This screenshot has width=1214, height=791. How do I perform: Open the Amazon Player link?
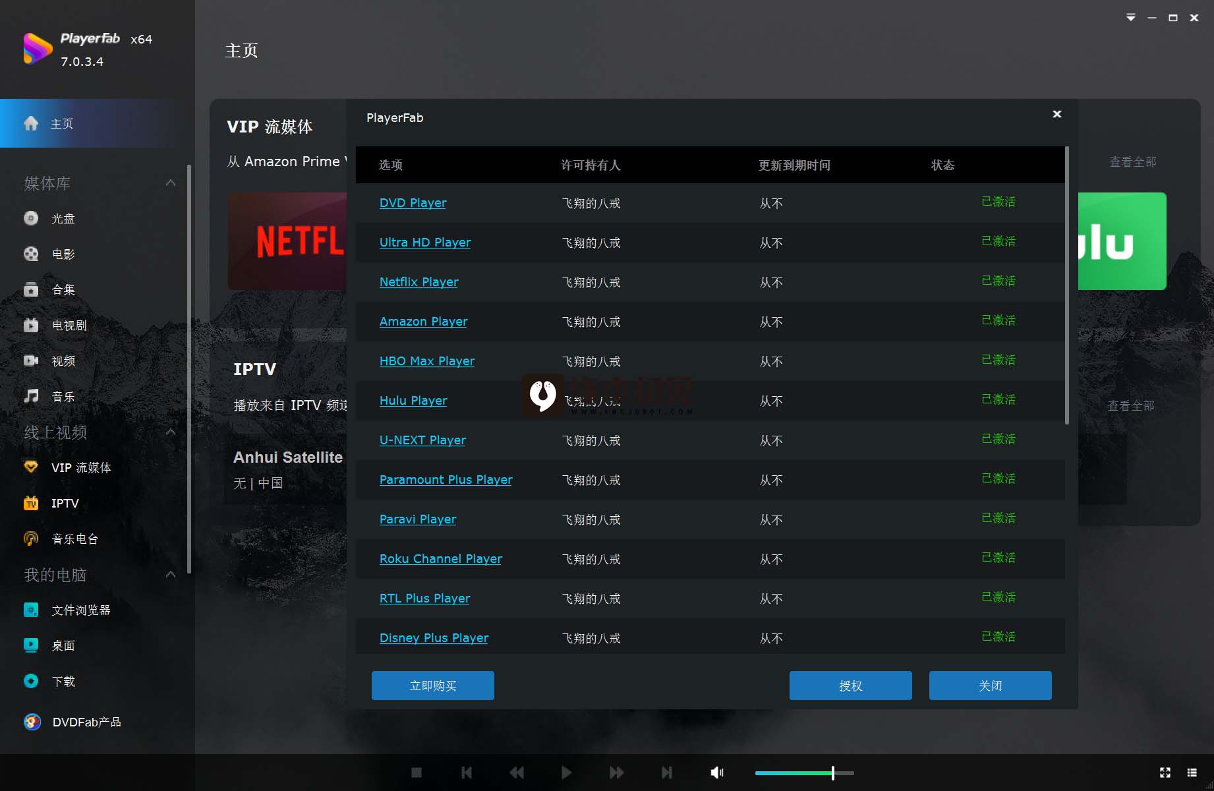click(x=423, y=322)
